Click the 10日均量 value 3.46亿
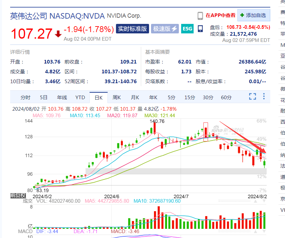285x238 pixels. point(52,82)
